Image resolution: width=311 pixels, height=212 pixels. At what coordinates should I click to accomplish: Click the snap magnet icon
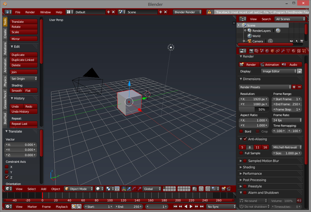click(x=208, y=189)
